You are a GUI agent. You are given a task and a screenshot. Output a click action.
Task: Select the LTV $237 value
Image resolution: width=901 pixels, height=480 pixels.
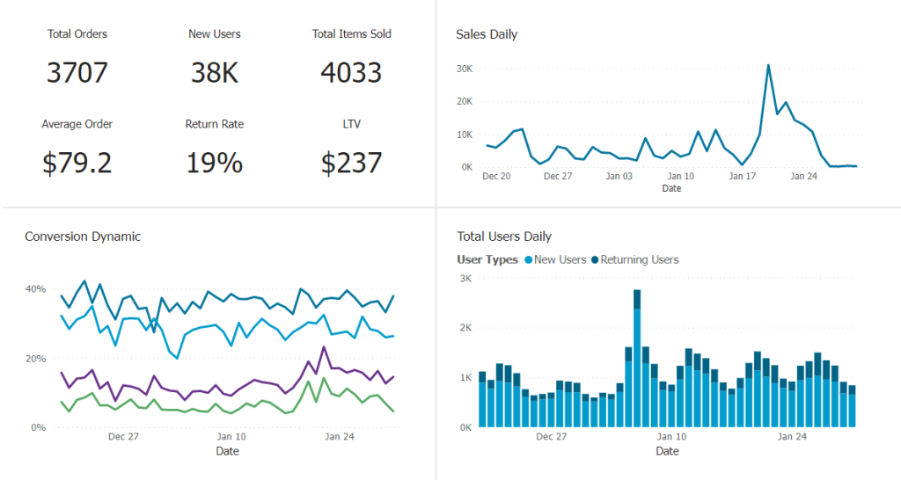click(x=351, y=163)
